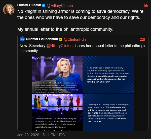Open the tweet's 5h timestamp link
This screenshot has width=151, height=139.
(146, 6)
